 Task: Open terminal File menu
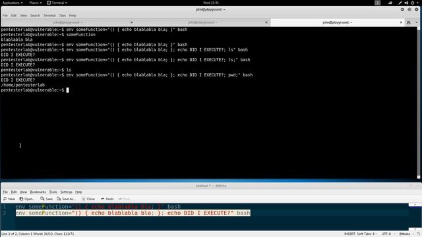[x=5, y=16]
